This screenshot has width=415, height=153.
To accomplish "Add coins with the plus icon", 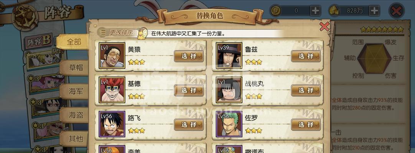I will click(315, 11).
